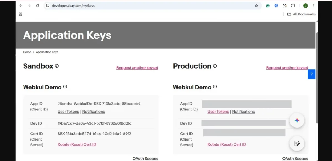Click the green profile avatar

click(305, 6)
